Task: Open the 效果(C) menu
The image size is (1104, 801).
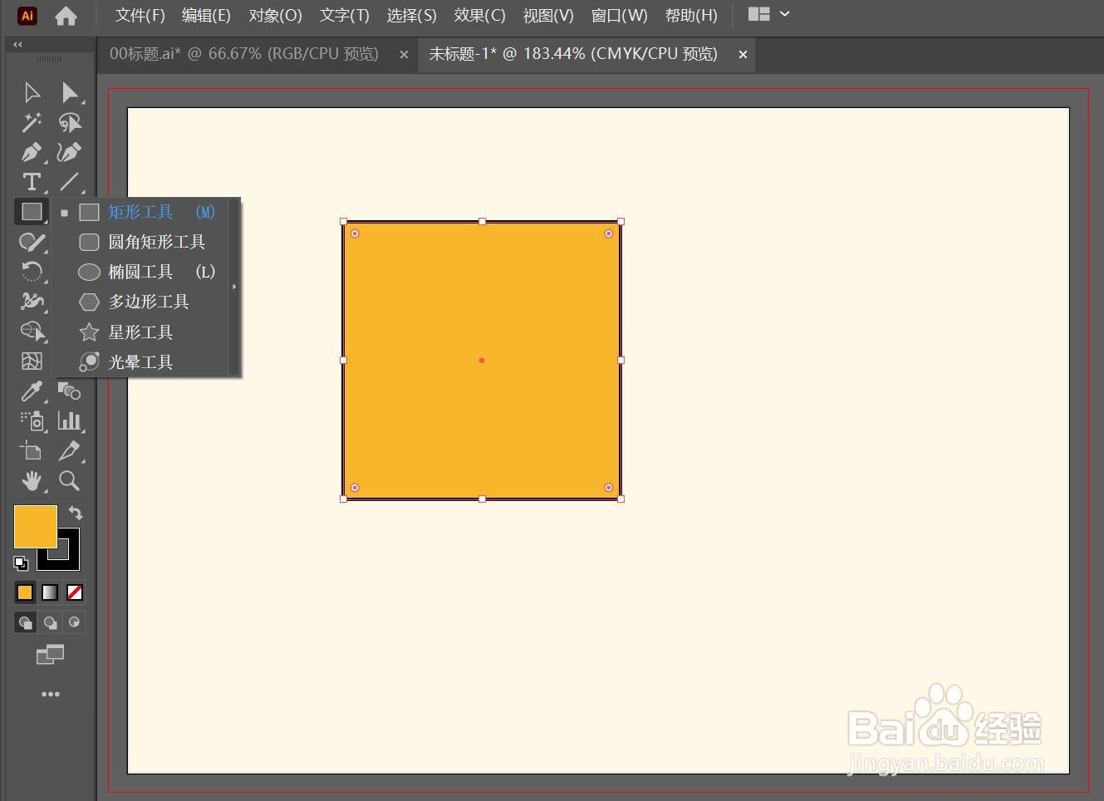Action: pyautogui.click(x=479, y=15)
